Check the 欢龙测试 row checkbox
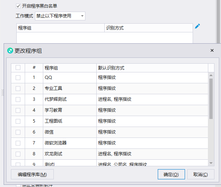This screenshot has width=221, height=187. tap(18, 154)
